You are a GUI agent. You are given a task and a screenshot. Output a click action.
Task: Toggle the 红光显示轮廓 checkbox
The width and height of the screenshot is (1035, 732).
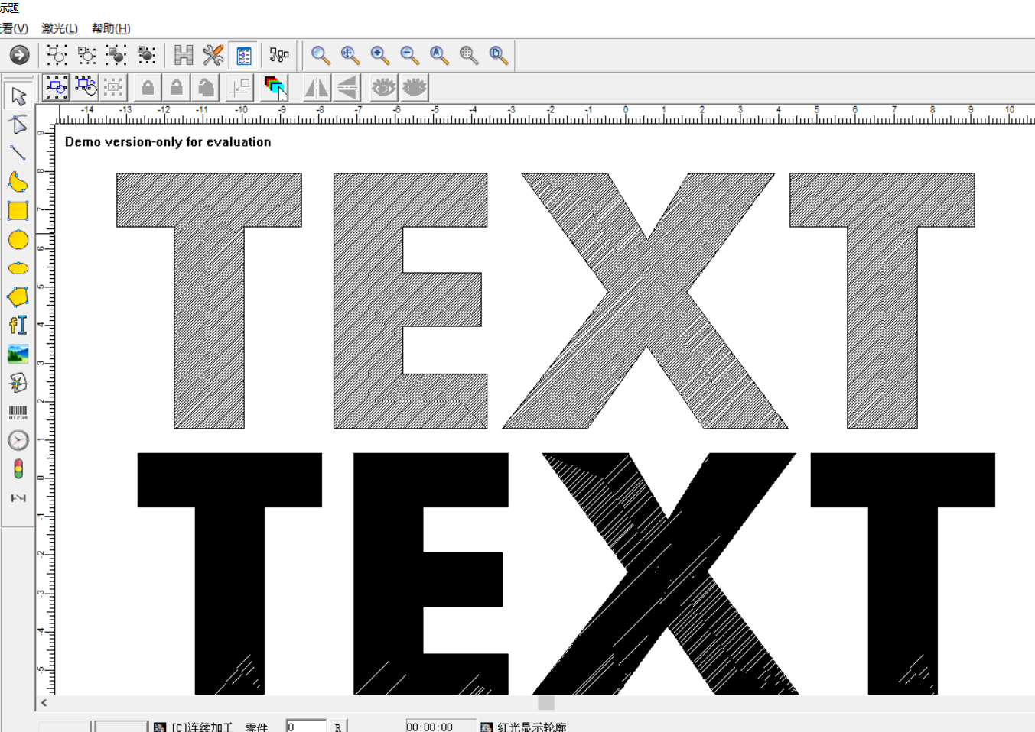[x=487, y=727]
